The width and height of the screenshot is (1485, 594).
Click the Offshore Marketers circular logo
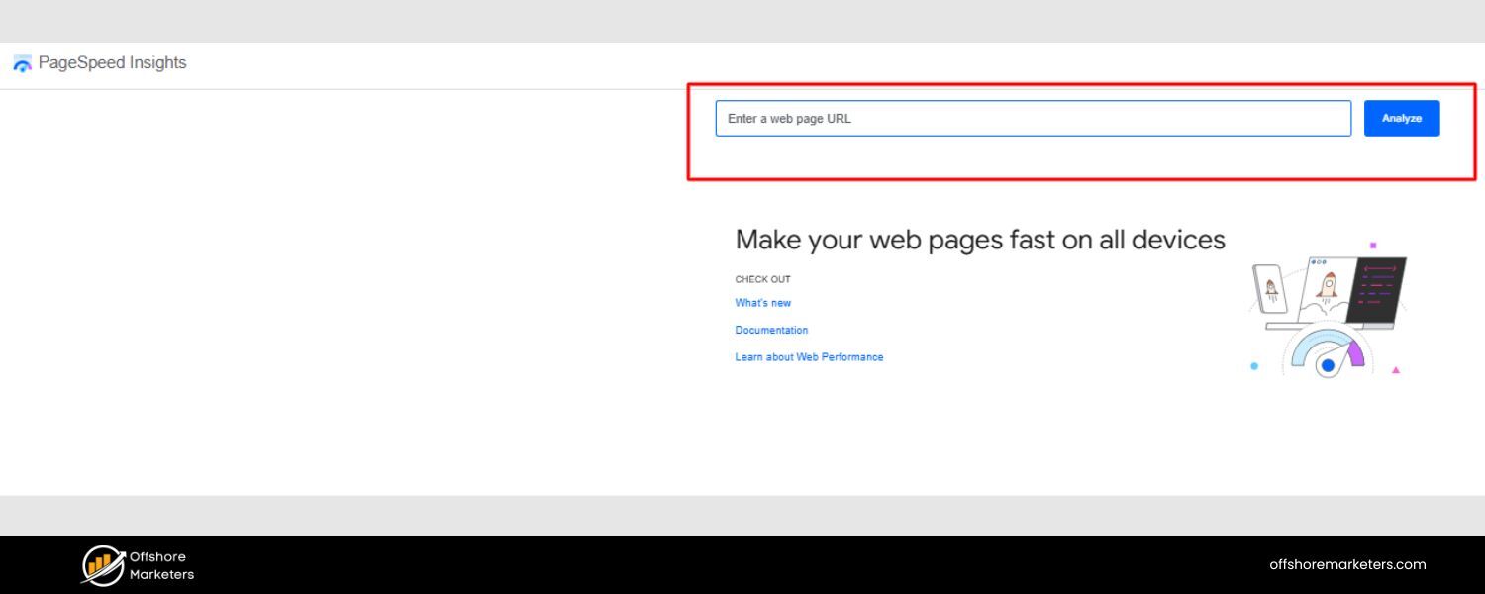click(102, 565)
